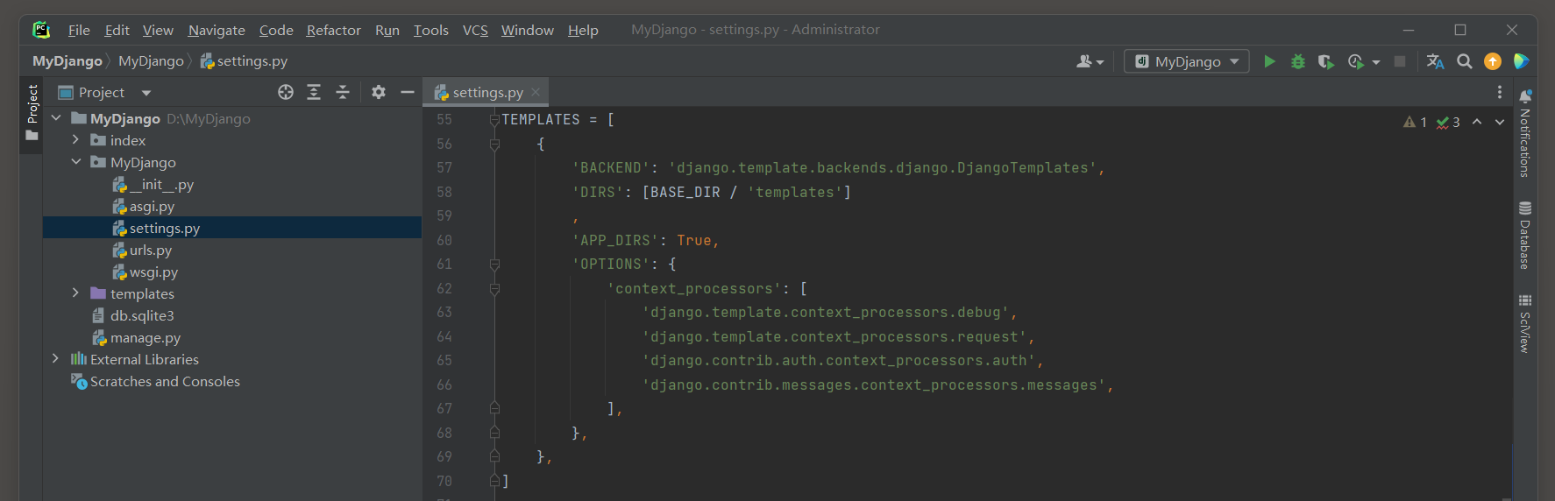The image size is (1555, 501).
Task: Click the PyCharm logo icon
Action: click(41, 30)
